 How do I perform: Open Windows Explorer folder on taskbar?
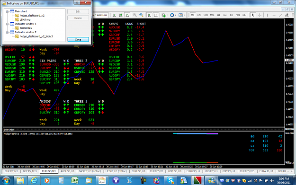click(x=20, y=180)
